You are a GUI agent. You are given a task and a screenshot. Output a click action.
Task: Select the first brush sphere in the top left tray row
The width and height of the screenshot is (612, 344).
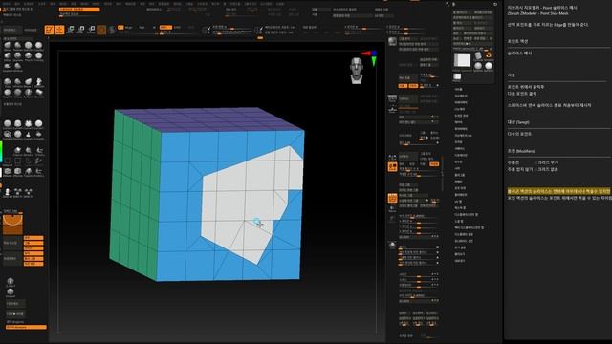pyautogui.click(x=8, y=46)
